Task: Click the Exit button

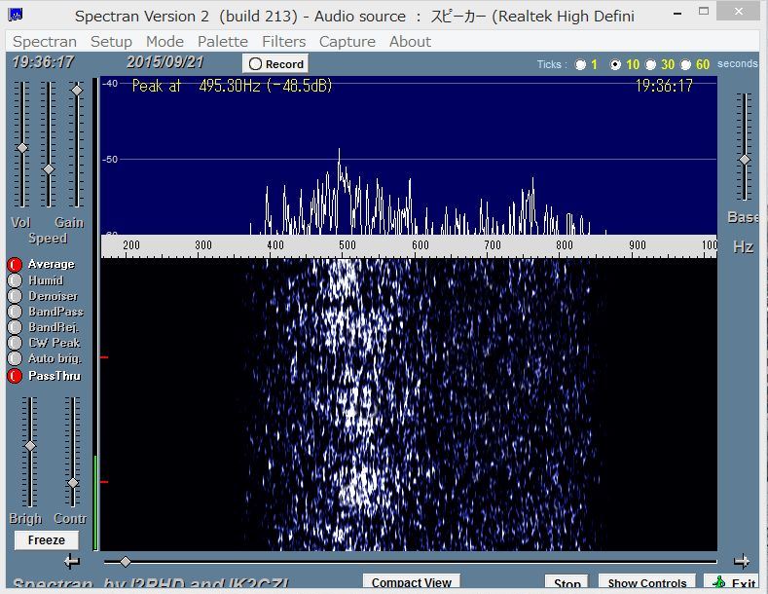Action: [733, 582]
